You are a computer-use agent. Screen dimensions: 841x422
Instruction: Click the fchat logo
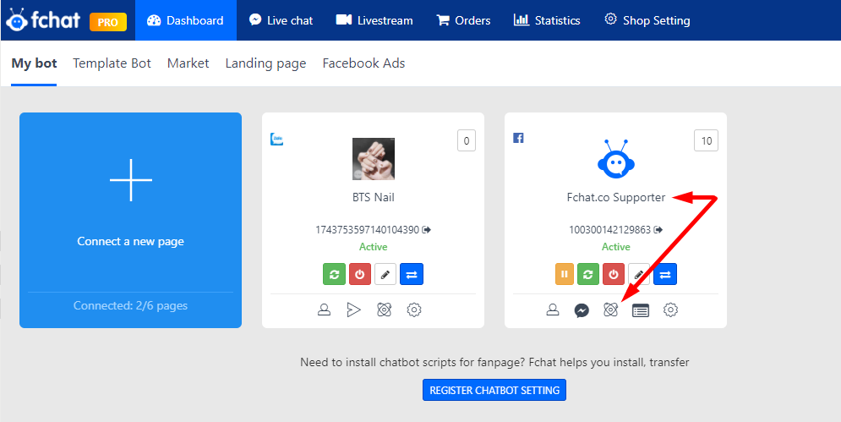coord(43,19)
